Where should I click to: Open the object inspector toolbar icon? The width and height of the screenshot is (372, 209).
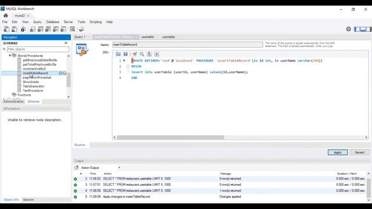click(x=23, y=29)
